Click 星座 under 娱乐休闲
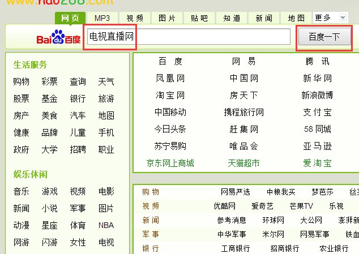The image size is (359, 254). coord(49,225)
